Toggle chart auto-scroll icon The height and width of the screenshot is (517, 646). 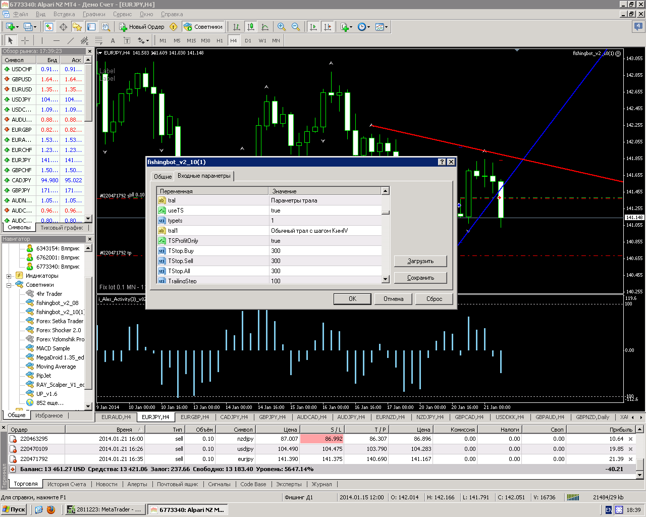point(313,27)
